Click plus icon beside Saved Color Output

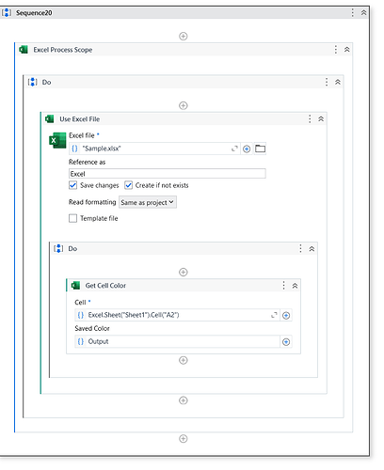pos(286,342)
